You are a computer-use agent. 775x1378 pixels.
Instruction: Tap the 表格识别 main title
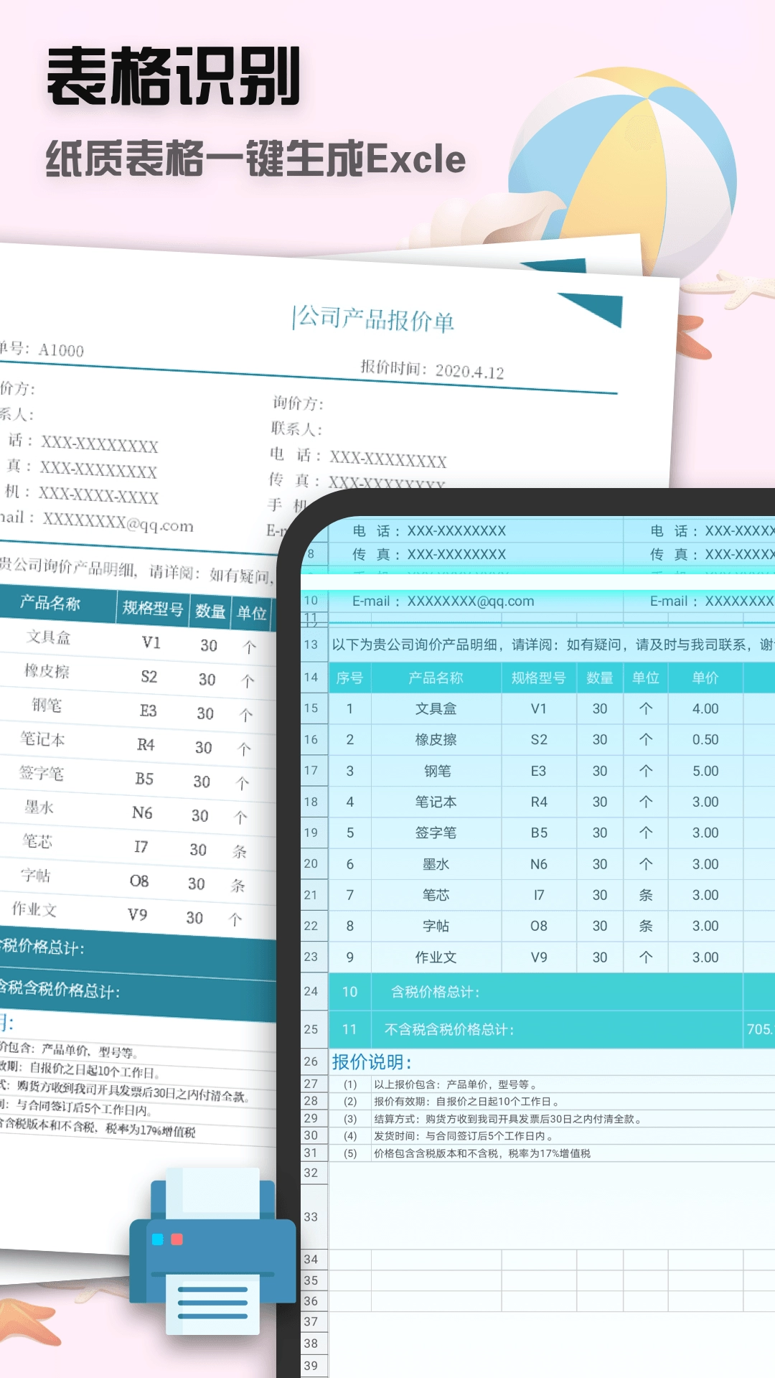[x=174, y=77]
